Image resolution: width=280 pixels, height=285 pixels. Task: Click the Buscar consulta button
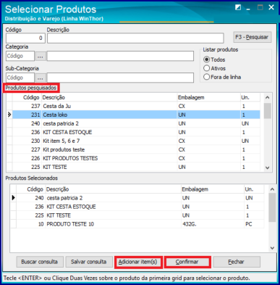(x=40, y=262)
